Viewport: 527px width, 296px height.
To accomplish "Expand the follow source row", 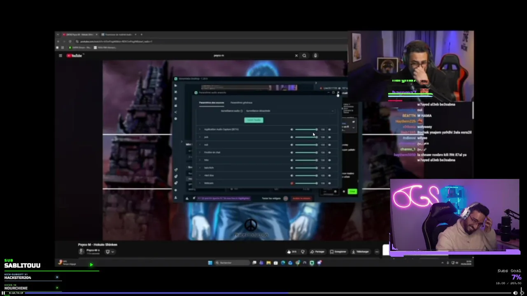I will coord(200,160).
